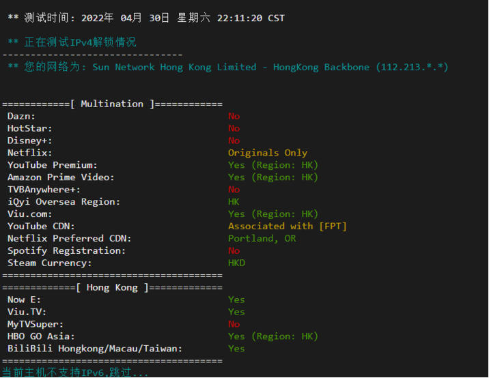Click the HotStar result 'No'
The image size is (489, 378).
pyautogui.click(x=234, y=128)
